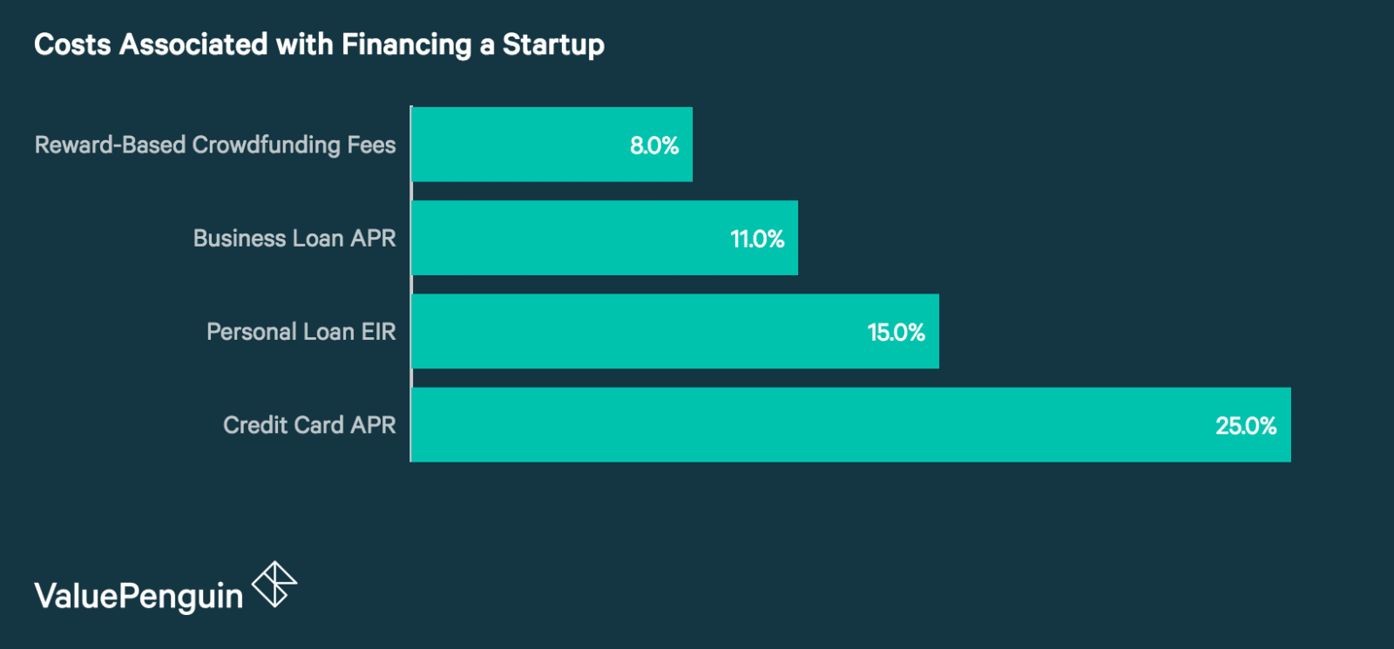
Task: Select the Reward-Based Crowdfunding Fees bar
Action: click(552, 145)
